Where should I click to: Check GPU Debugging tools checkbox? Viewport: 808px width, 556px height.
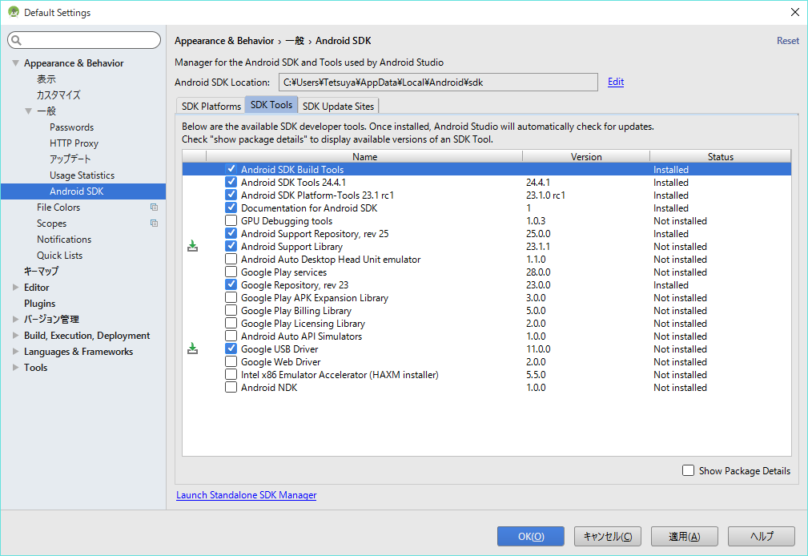[x=231, y=221]
